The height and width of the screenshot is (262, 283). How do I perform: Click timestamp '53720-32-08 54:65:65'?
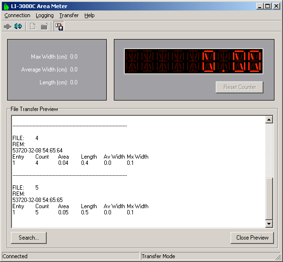38,200
